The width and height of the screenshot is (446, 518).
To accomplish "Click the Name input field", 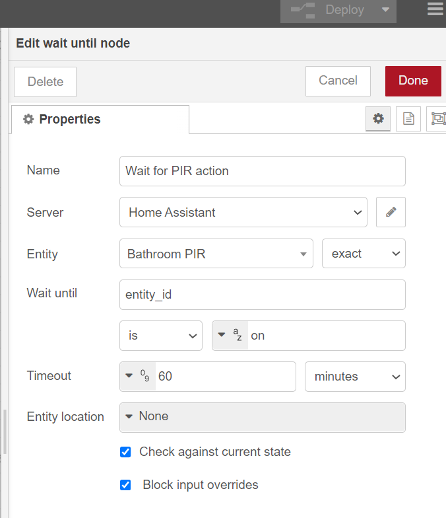I will pos(262,171).
